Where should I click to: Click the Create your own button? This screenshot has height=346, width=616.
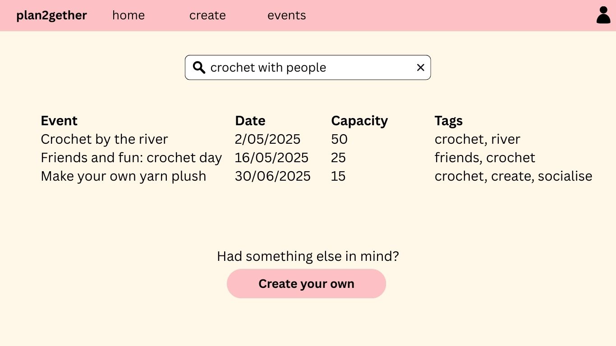coord(306,284)
